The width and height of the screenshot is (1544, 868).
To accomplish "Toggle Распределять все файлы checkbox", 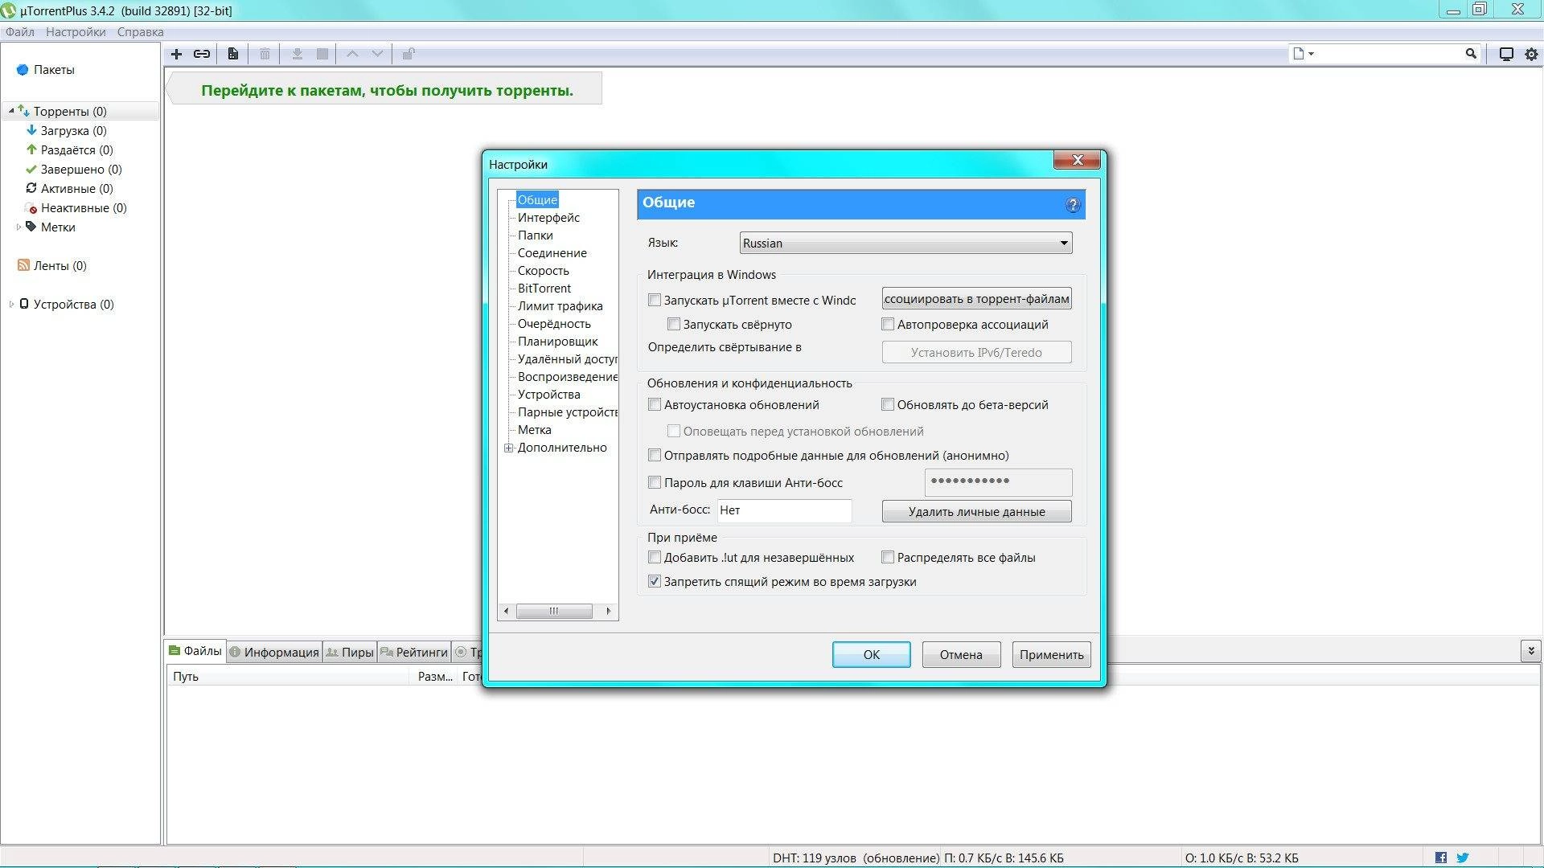I will pos(888,557).
